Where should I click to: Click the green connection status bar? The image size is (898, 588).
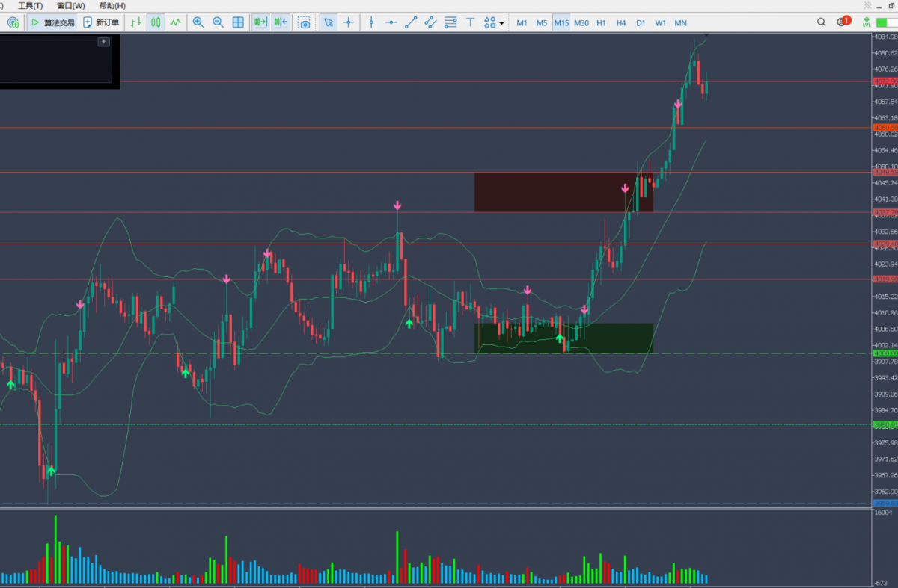(x=886, y=22)
